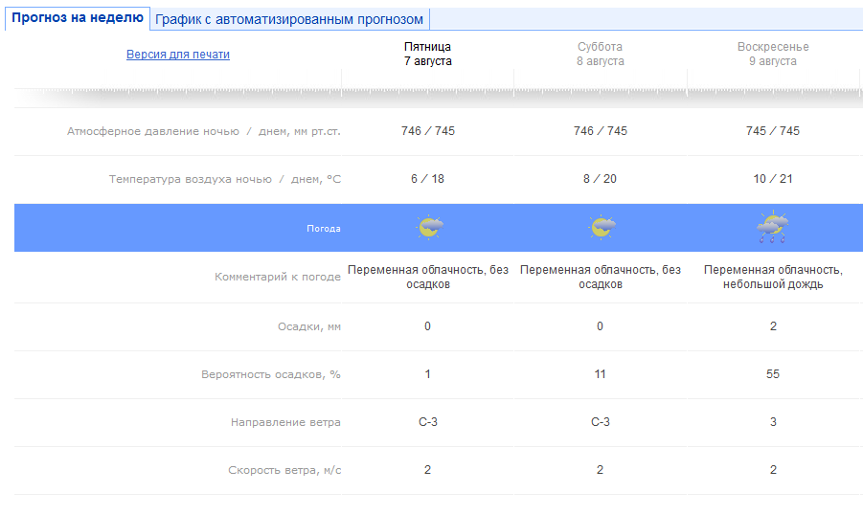Click Saturday's partly cloudy weather icon
Screen dimensions: 863x515
[601, 228]
